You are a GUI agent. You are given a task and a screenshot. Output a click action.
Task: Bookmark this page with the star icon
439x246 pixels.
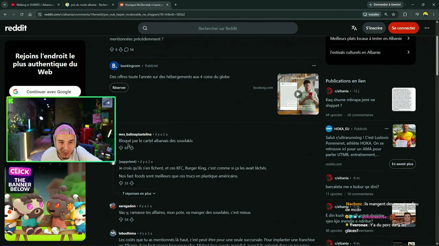[x=393, y=14]
